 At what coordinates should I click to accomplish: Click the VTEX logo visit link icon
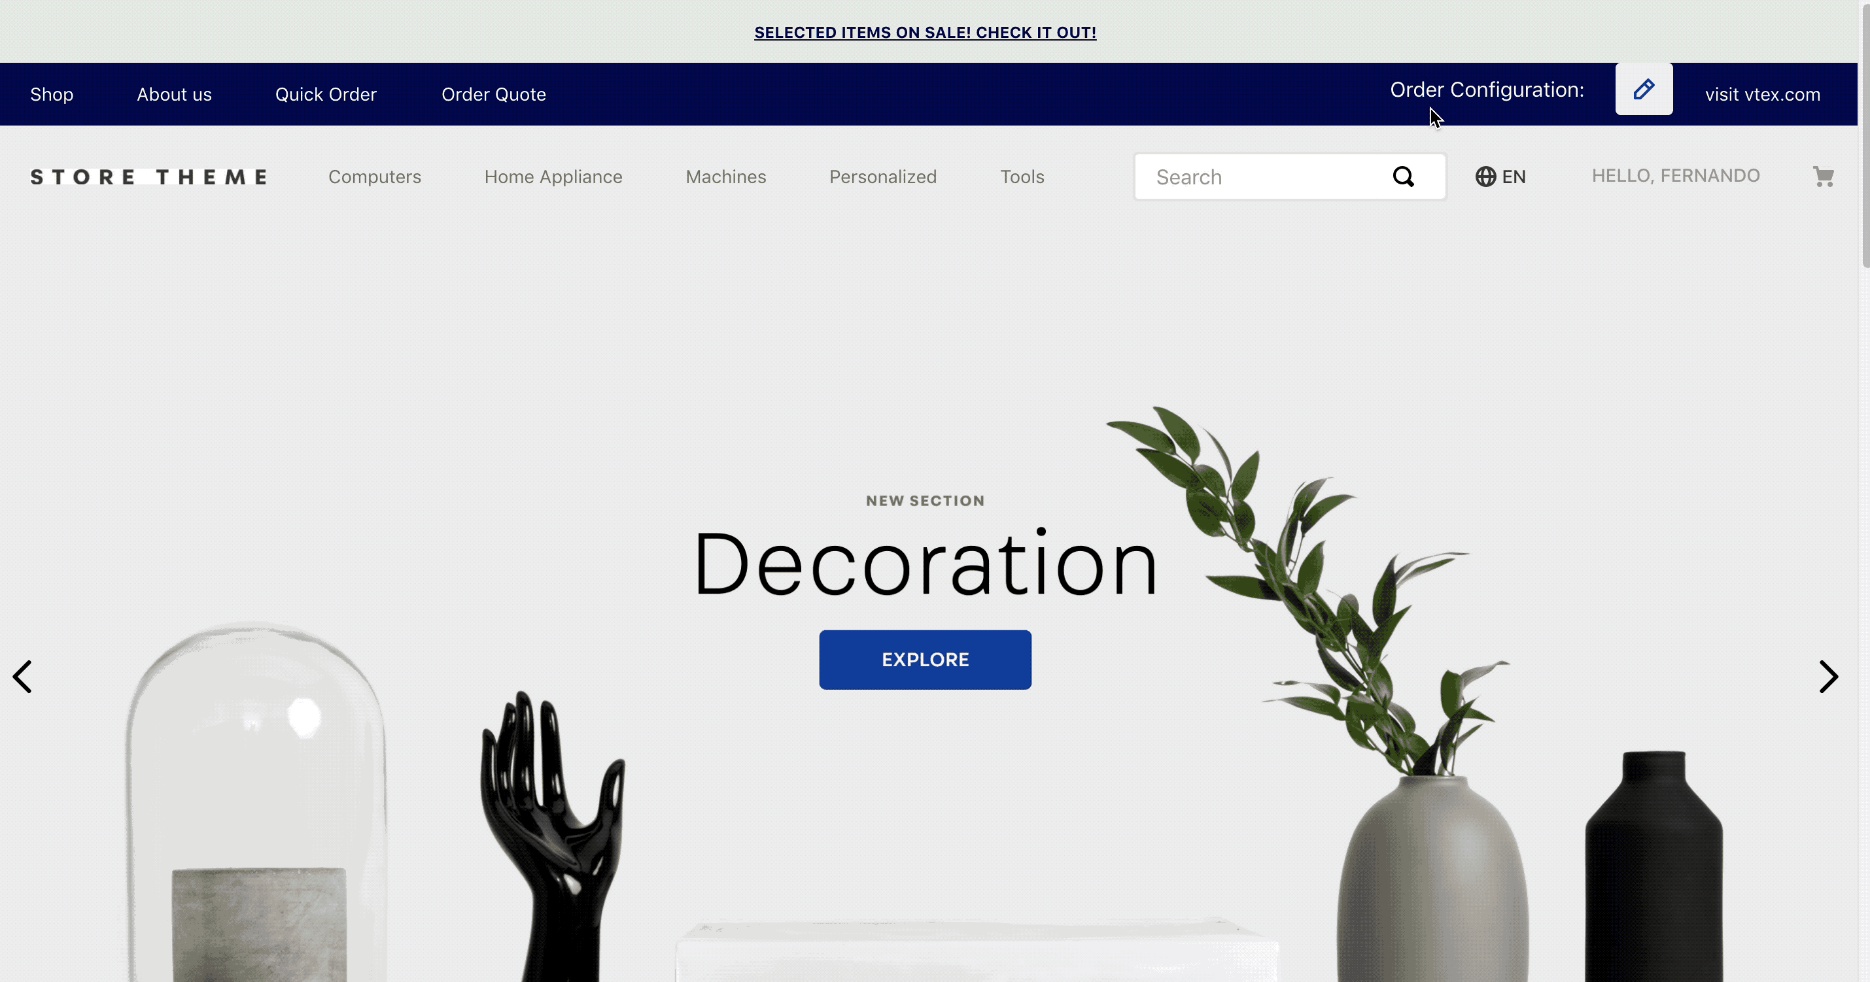tap(1762, 94)
